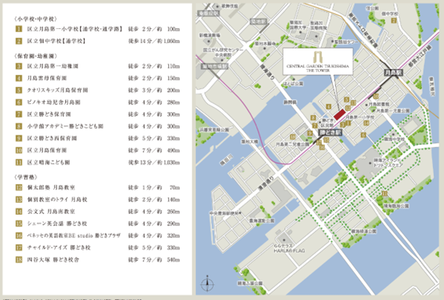The height and width of the screenshot is (300, 444).
Task: Click the 晴海アイランド トリトンスクエア map label
Action: click(x=388, y=163)
